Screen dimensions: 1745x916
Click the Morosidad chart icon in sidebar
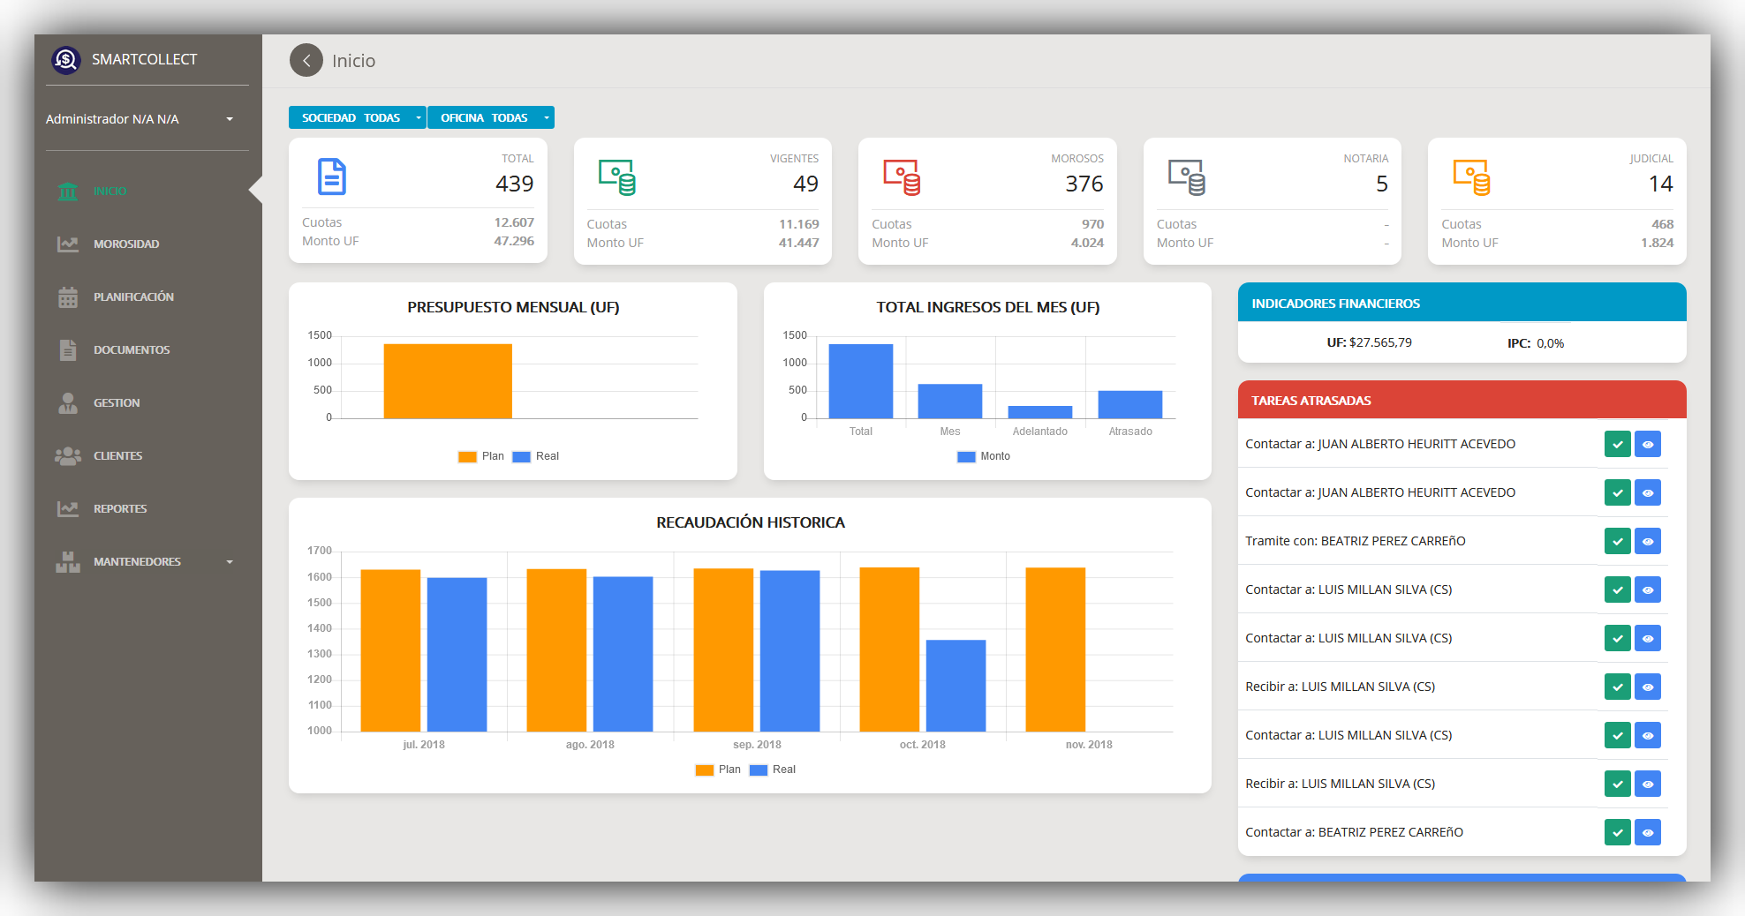pyautogui.click(x=68, y=244)
